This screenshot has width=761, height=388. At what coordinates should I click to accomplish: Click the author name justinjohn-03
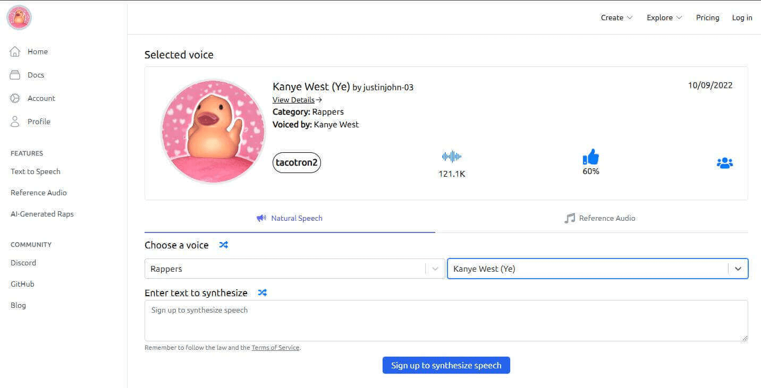[x=388, y=88]
